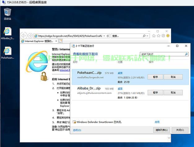Open 选项(O) link in download manager
The height and width of the screenshot is (147, 194).
(x=77, y=130)
